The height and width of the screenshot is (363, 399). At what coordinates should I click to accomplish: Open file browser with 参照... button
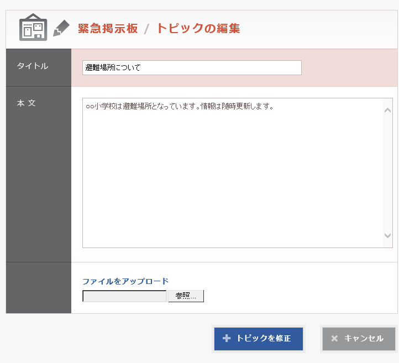pos(186,296)
